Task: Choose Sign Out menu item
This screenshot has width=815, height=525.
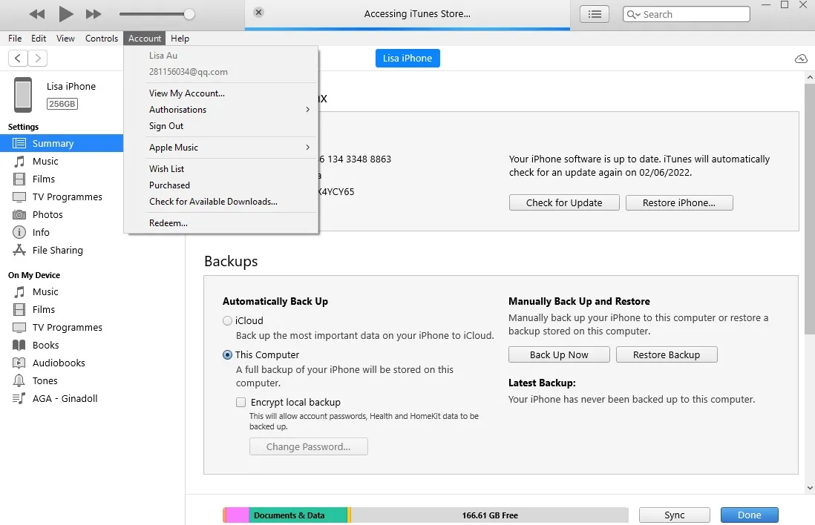Action: coord(221,126)
